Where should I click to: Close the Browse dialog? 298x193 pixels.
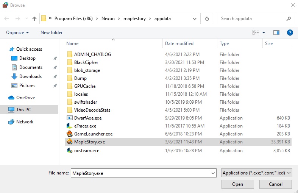tap(293, 5)
